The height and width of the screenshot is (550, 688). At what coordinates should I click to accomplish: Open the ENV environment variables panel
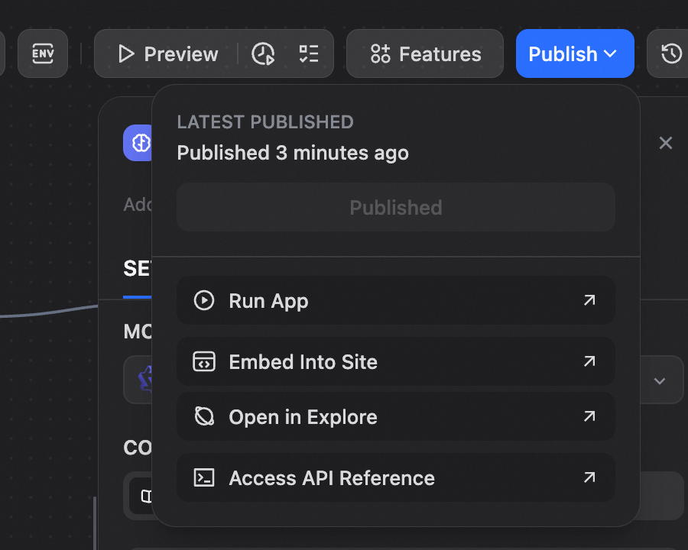42,53
